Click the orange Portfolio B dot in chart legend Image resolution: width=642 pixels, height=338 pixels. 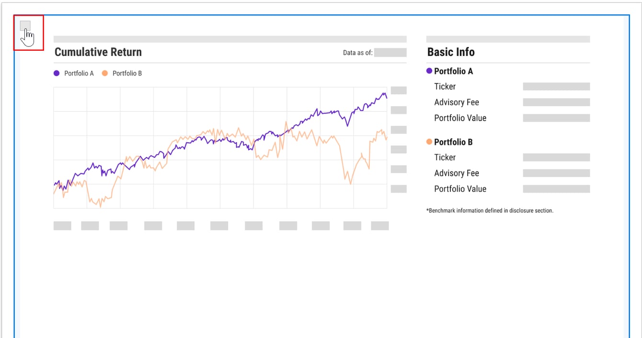[105, 73]
